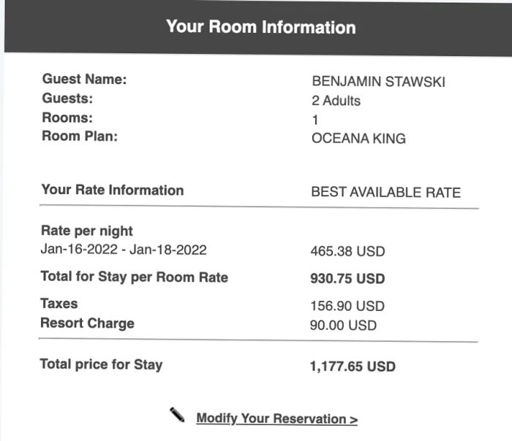Click the 465.38 USD nightly rate
The image size is (512, 441).
pyautogui.click(x=347, y=251)
